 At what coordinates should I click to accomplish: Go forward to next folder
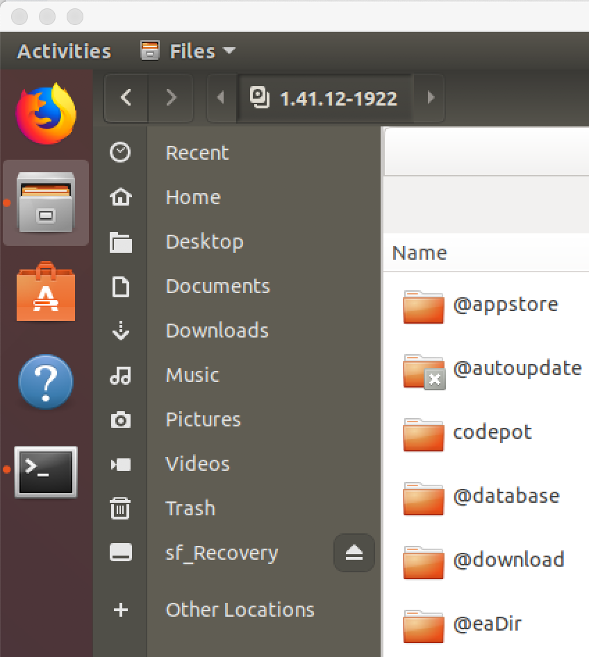[171, 98]
